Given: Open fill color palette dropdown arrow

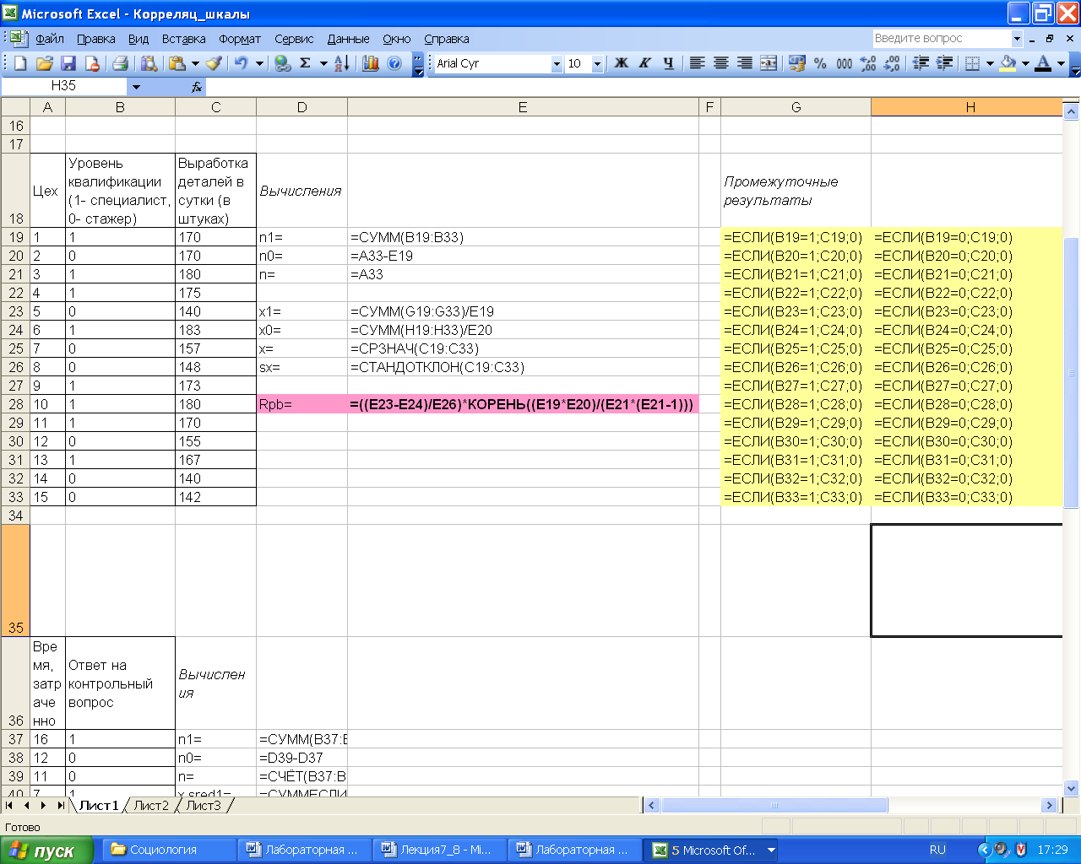Looking at the screenshot, I should (1025, 63).
